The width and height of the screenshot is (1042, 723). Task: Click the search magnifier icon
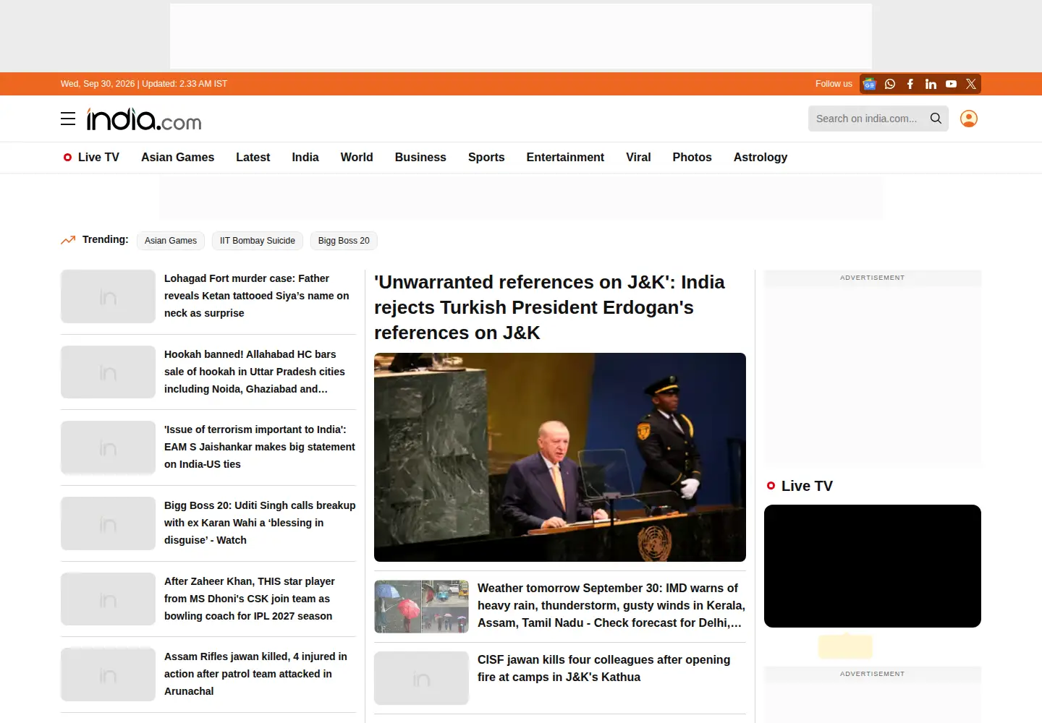pyautogui.click(x=936, y=119)
